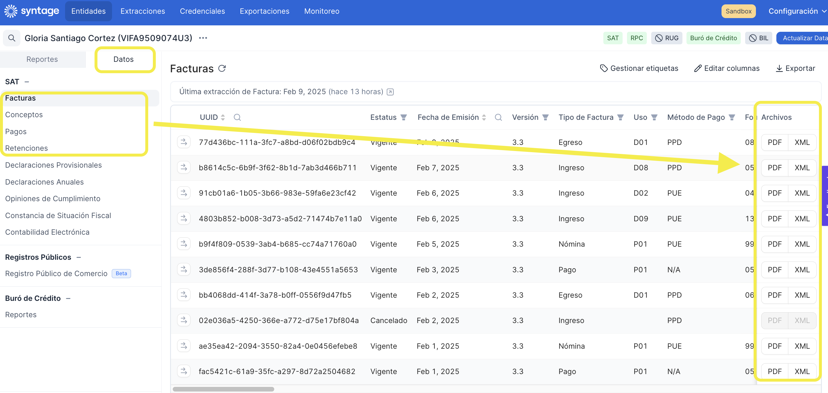This screenshot has height=393, width=828.
Task: Filter by Uso column
Action: 654,117
